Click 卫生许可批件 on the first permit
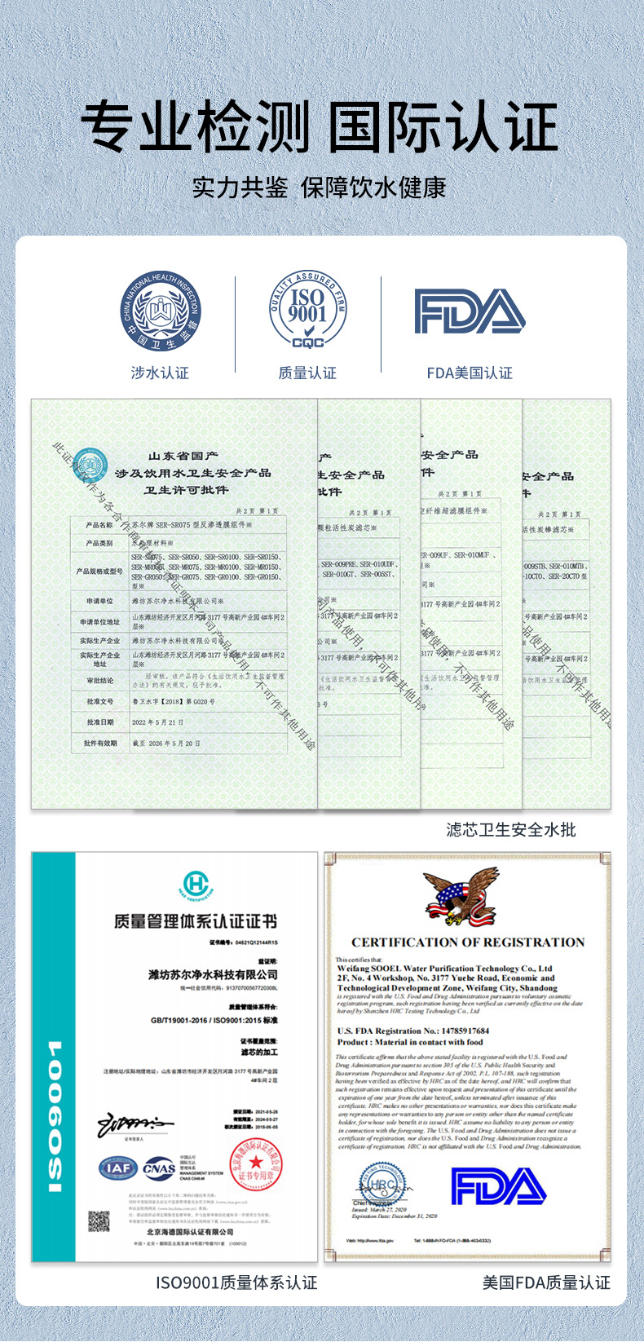The height and width of the screenshot is (1342, 644). (186, 490)
